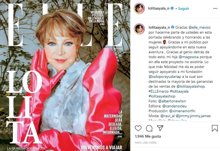Open the three-dot more options menu
This screenshot has height=151, width=220.
215,8
